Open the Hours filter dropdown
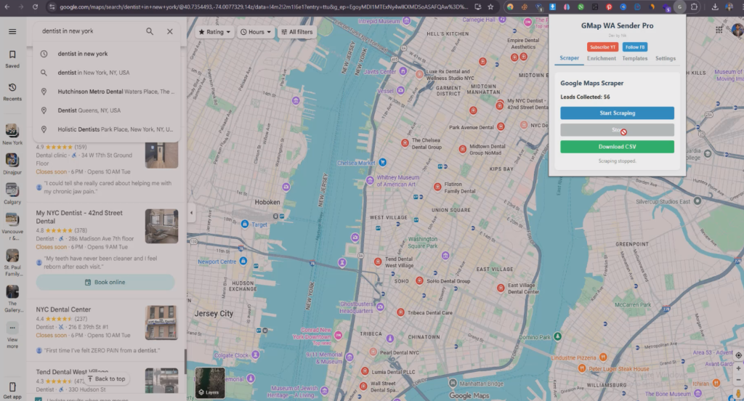 tap(256, 32)
